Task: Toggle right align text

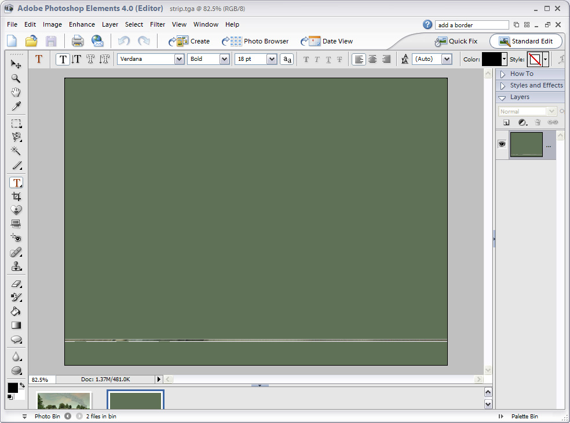Action: 386,59
